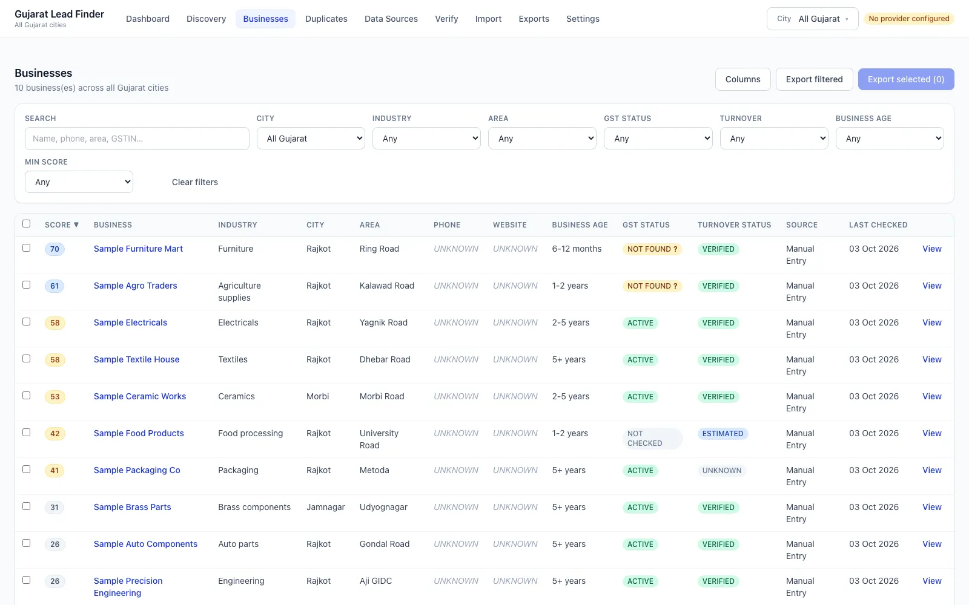Click the ESTIMATED turnover status badge

(723, 434)
